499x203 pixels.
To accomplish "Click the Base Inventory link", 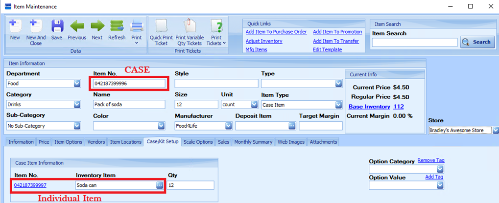I will click(369, 107).
